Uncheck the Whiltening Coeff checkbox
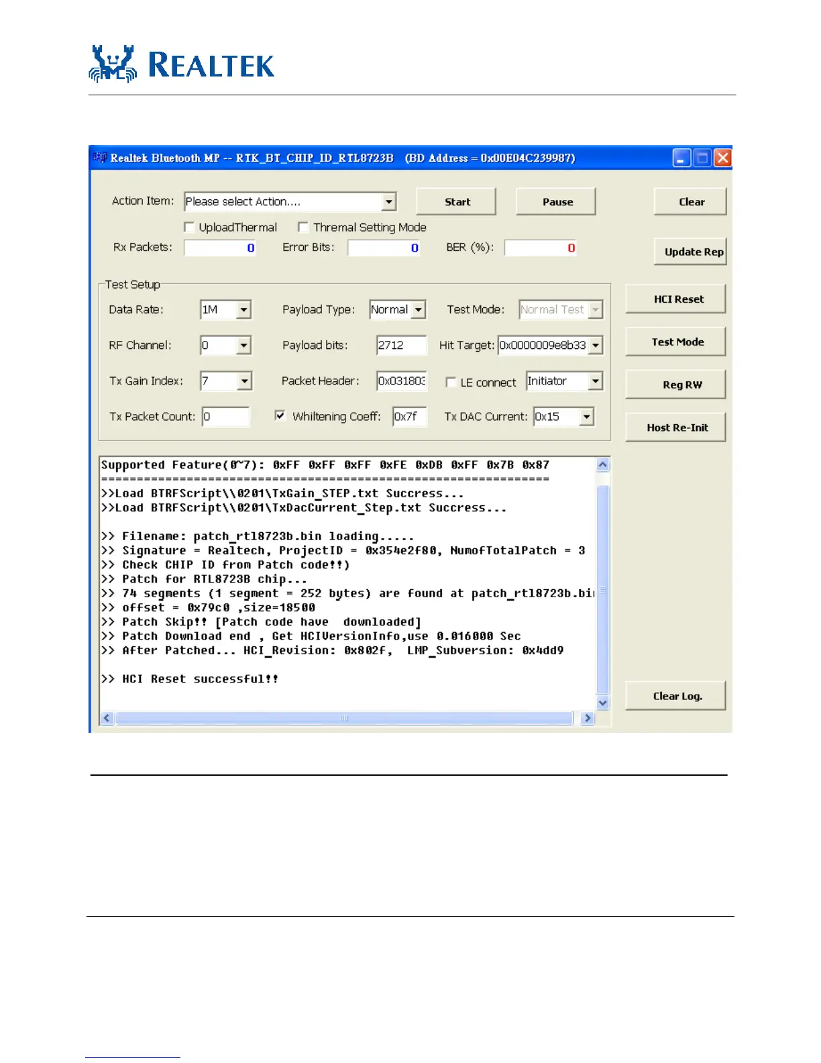Viewport: 821px width, 1063px height. click(x=280, y=416)
